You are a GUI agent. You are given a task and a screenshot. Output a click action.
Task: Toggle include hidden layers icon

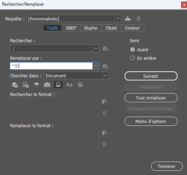36,85
